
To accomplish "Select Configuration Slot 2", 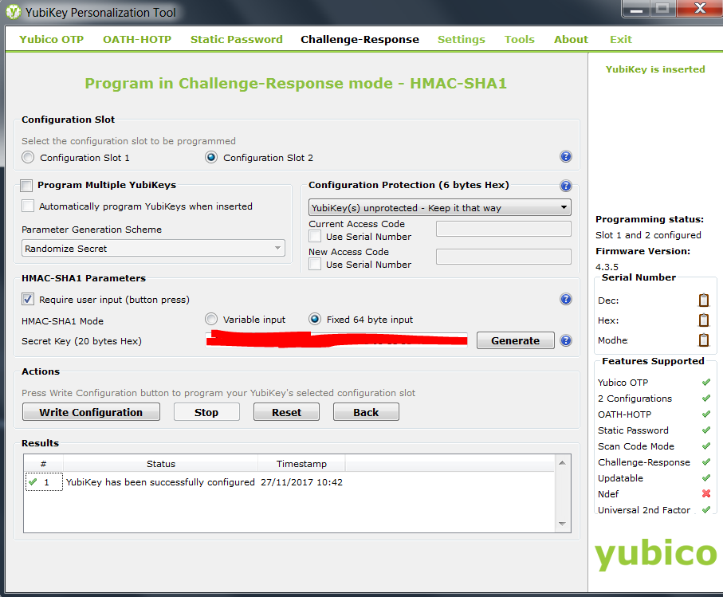I will (211, 158).
